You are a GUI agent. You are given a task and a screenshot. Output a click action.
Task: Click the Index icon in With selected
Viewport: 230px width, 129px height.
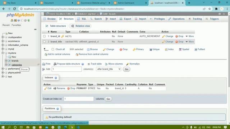166,49
